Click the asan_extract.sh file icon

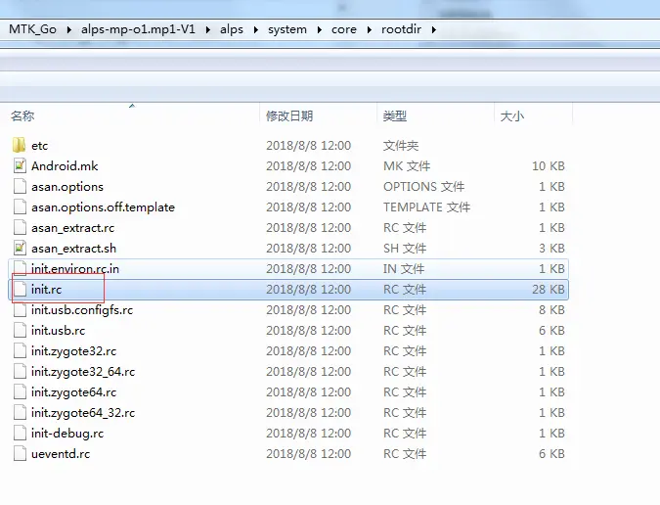[x=20, y=249]
